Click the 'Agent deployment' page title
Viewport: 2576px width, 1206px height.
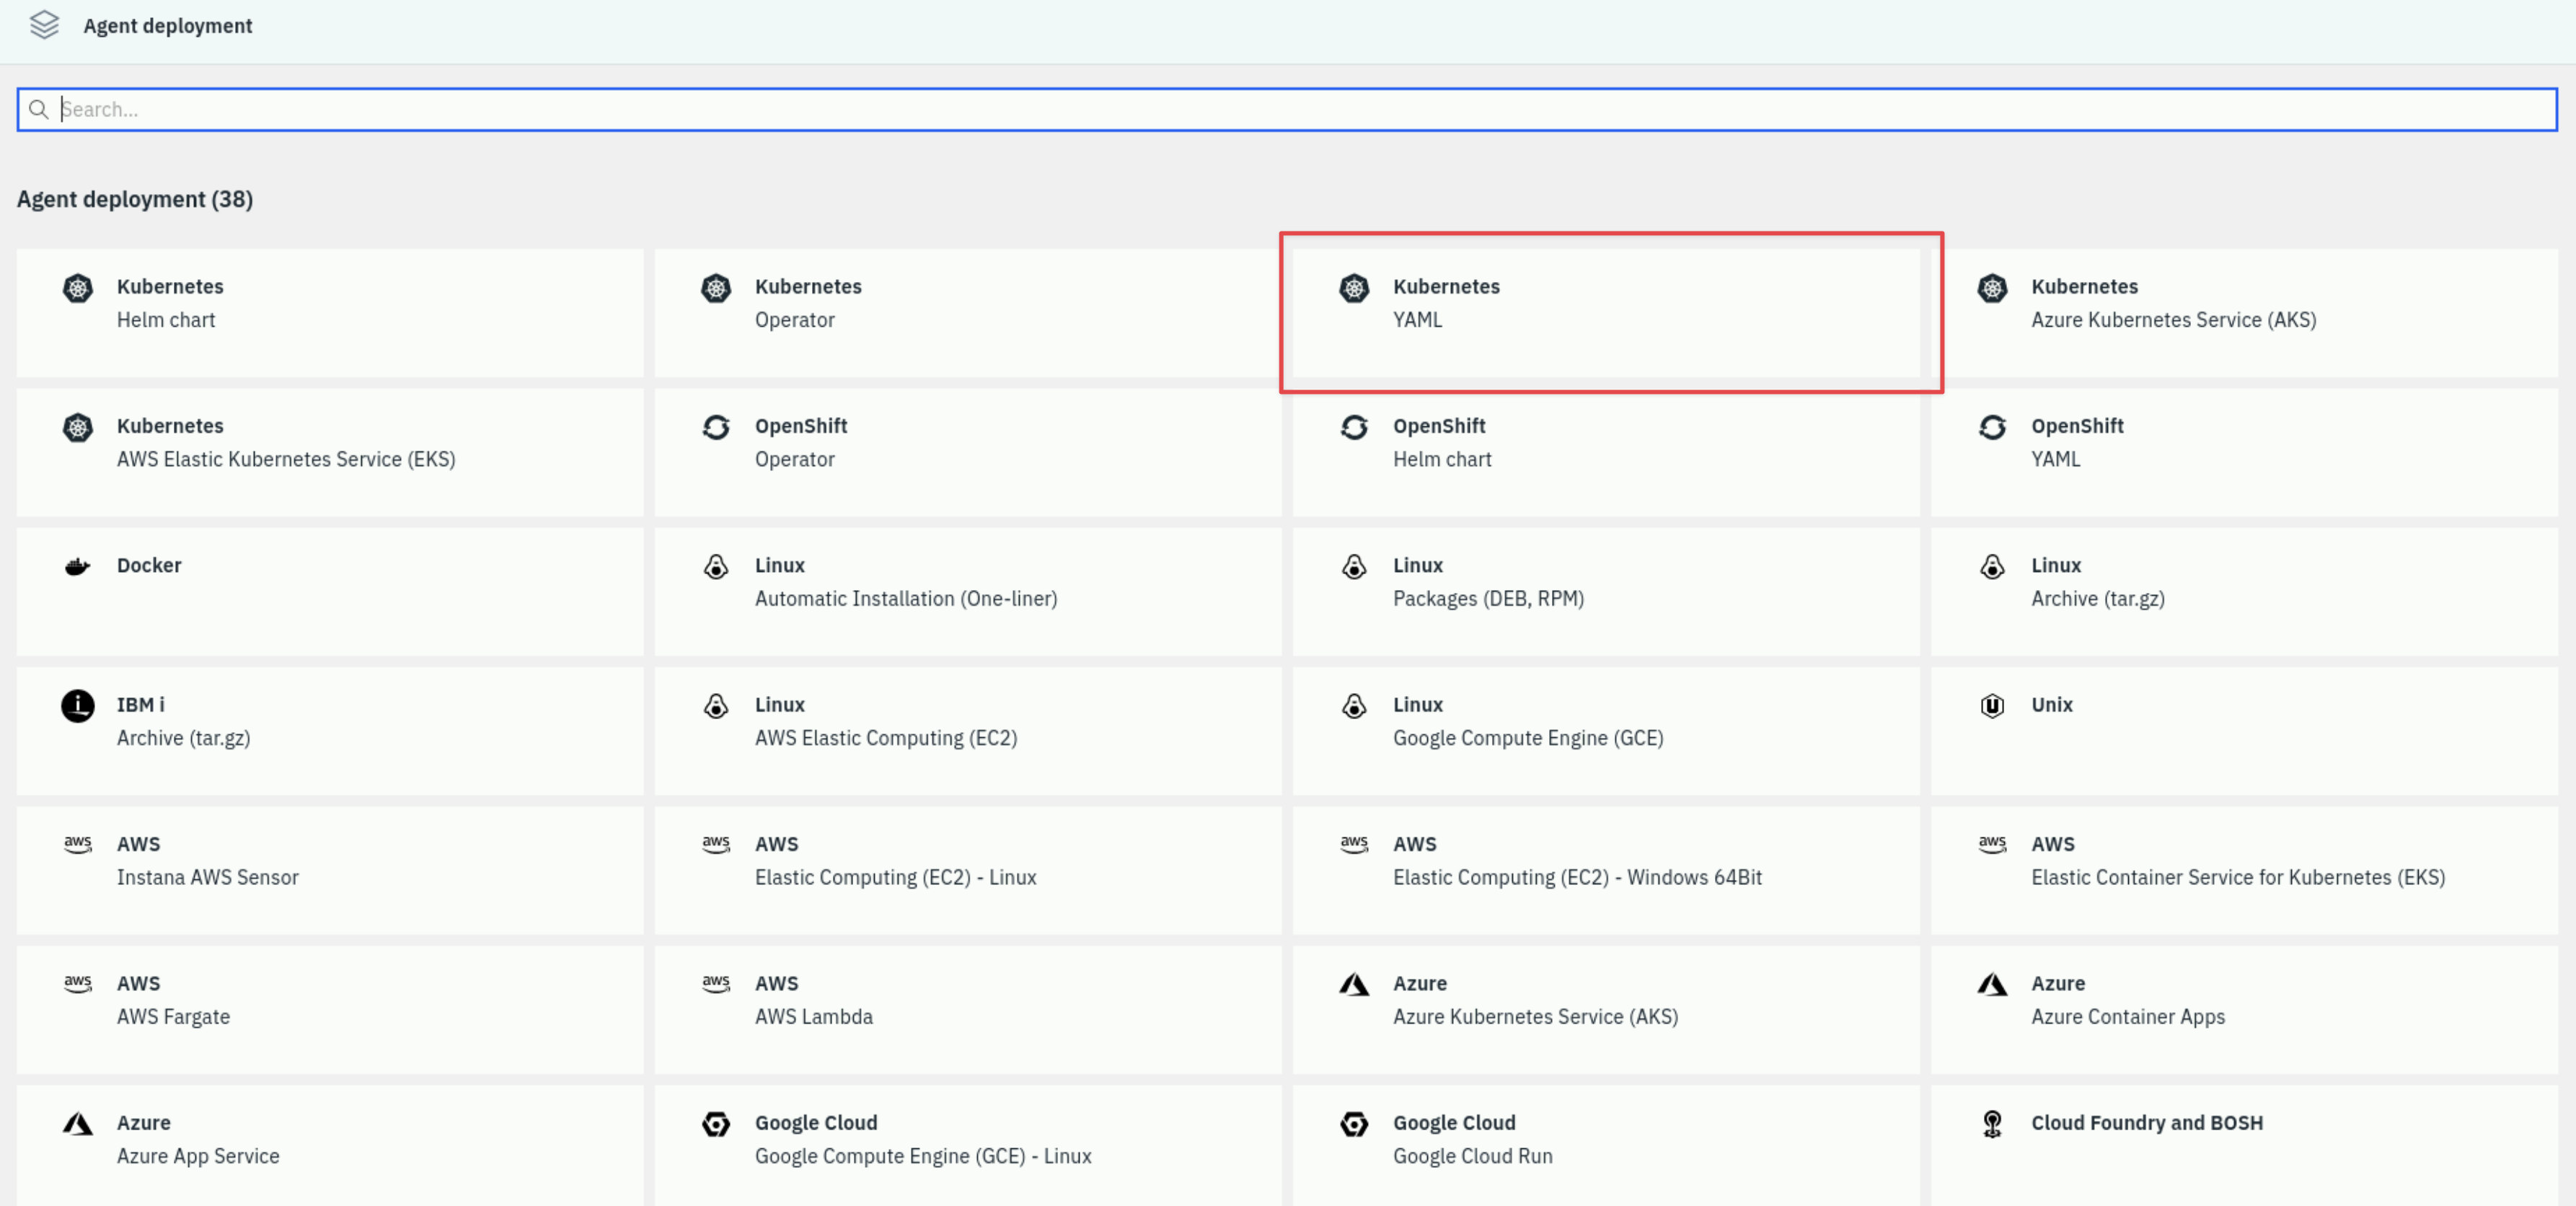tap(168, 26)
